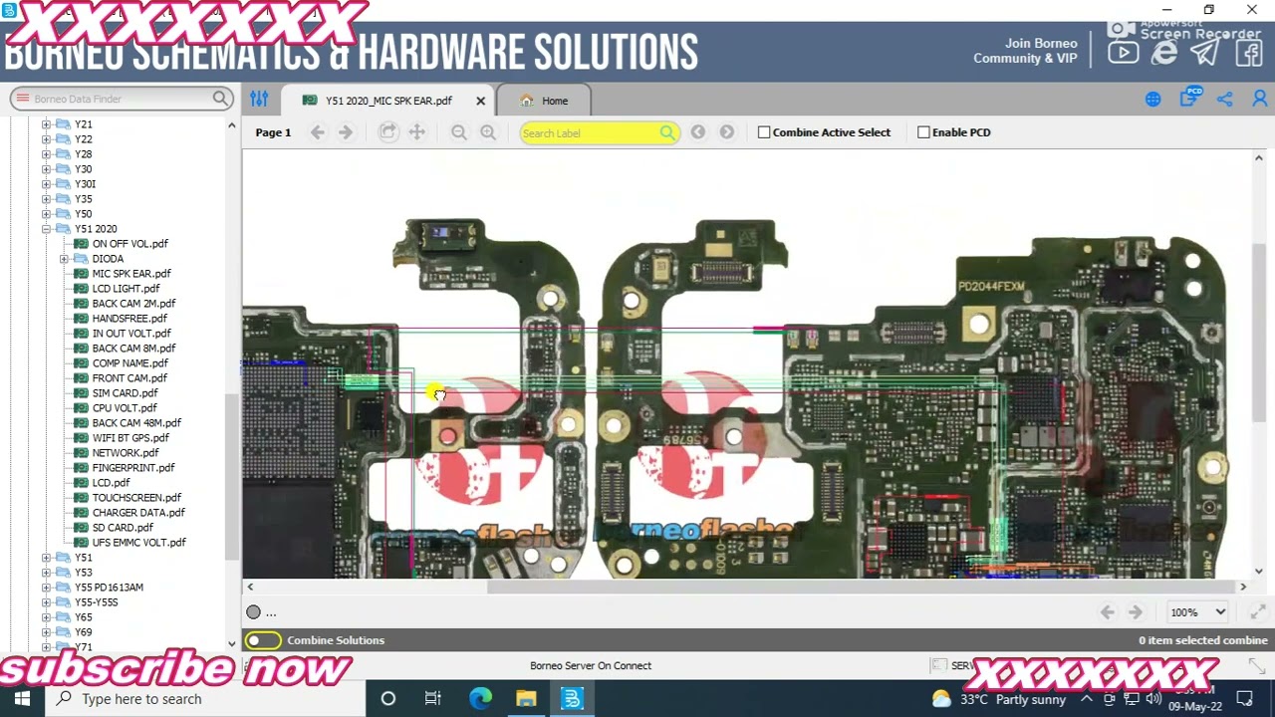Screen dimensions: 1275x717
Task: Open LCD LIGHT.pdf file
Action: pos(126,289)
